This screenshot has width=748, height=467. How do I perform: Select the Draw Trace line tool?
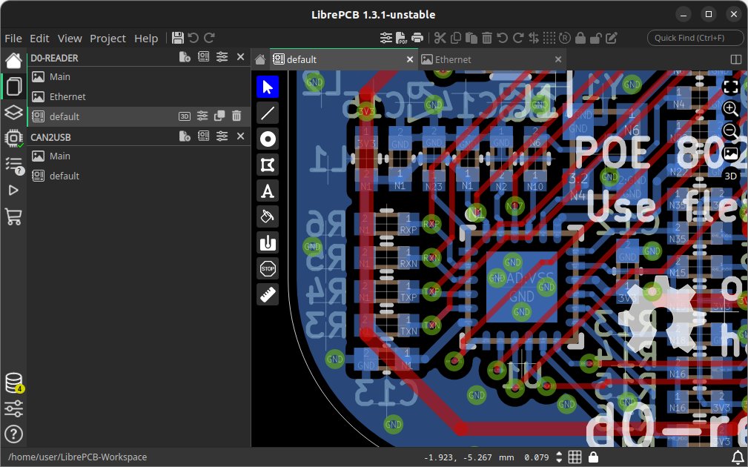(267, 113)
